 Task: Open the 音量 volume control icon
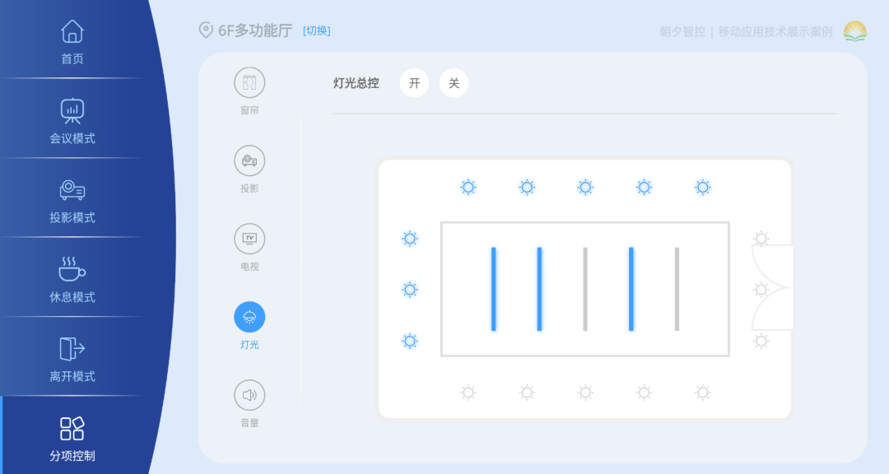click(x=249, y=395)
